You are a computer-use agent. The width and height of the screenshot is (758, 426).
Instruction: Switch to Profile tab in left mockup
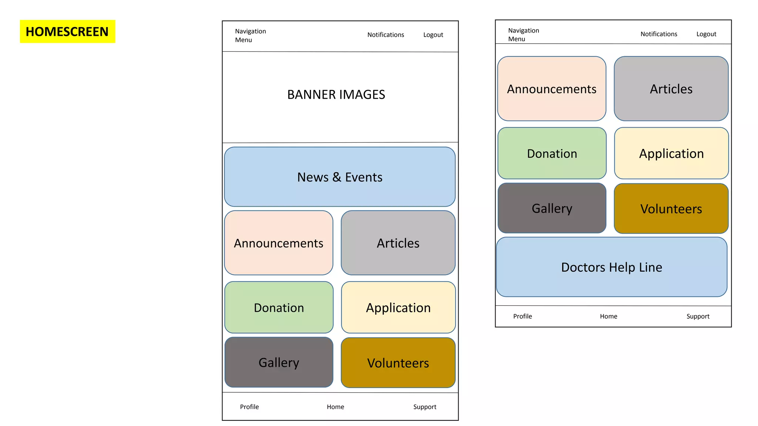249,407
